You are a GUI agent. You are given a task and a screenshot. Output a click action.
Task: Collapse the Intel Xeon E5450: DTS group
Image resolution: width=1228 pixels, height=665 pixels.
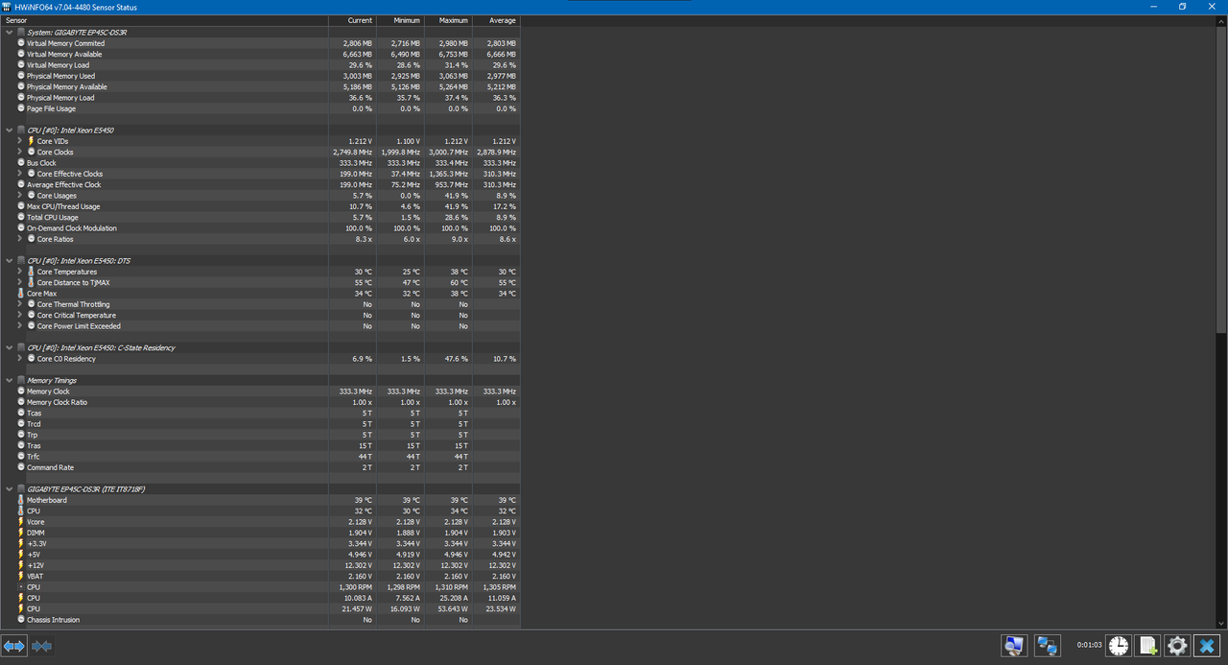coord(9,261)
